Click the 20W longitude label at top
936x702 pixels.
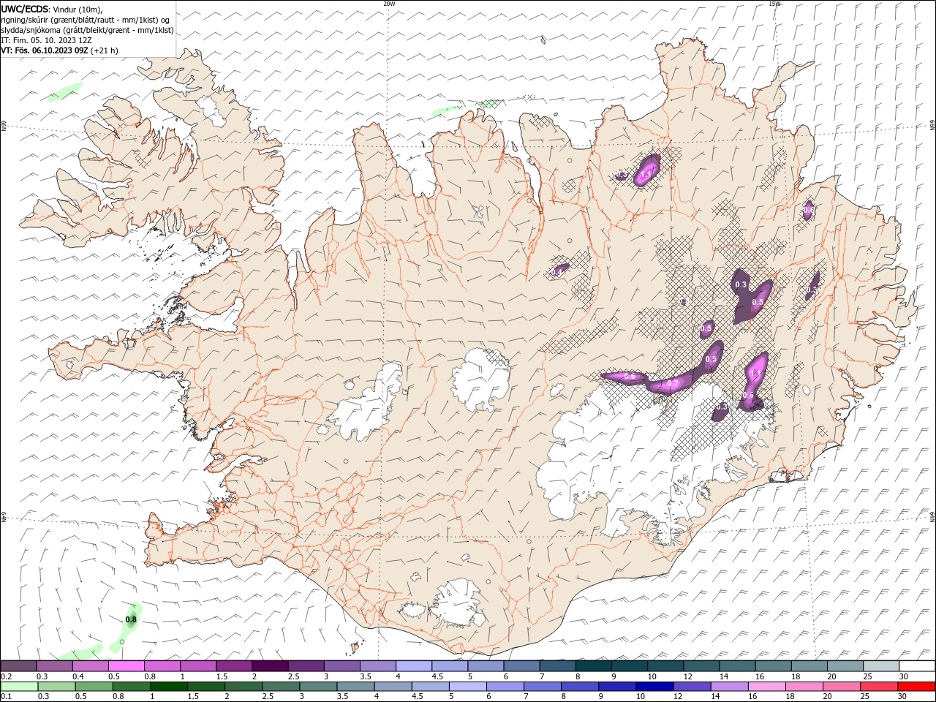click(389, 4)
